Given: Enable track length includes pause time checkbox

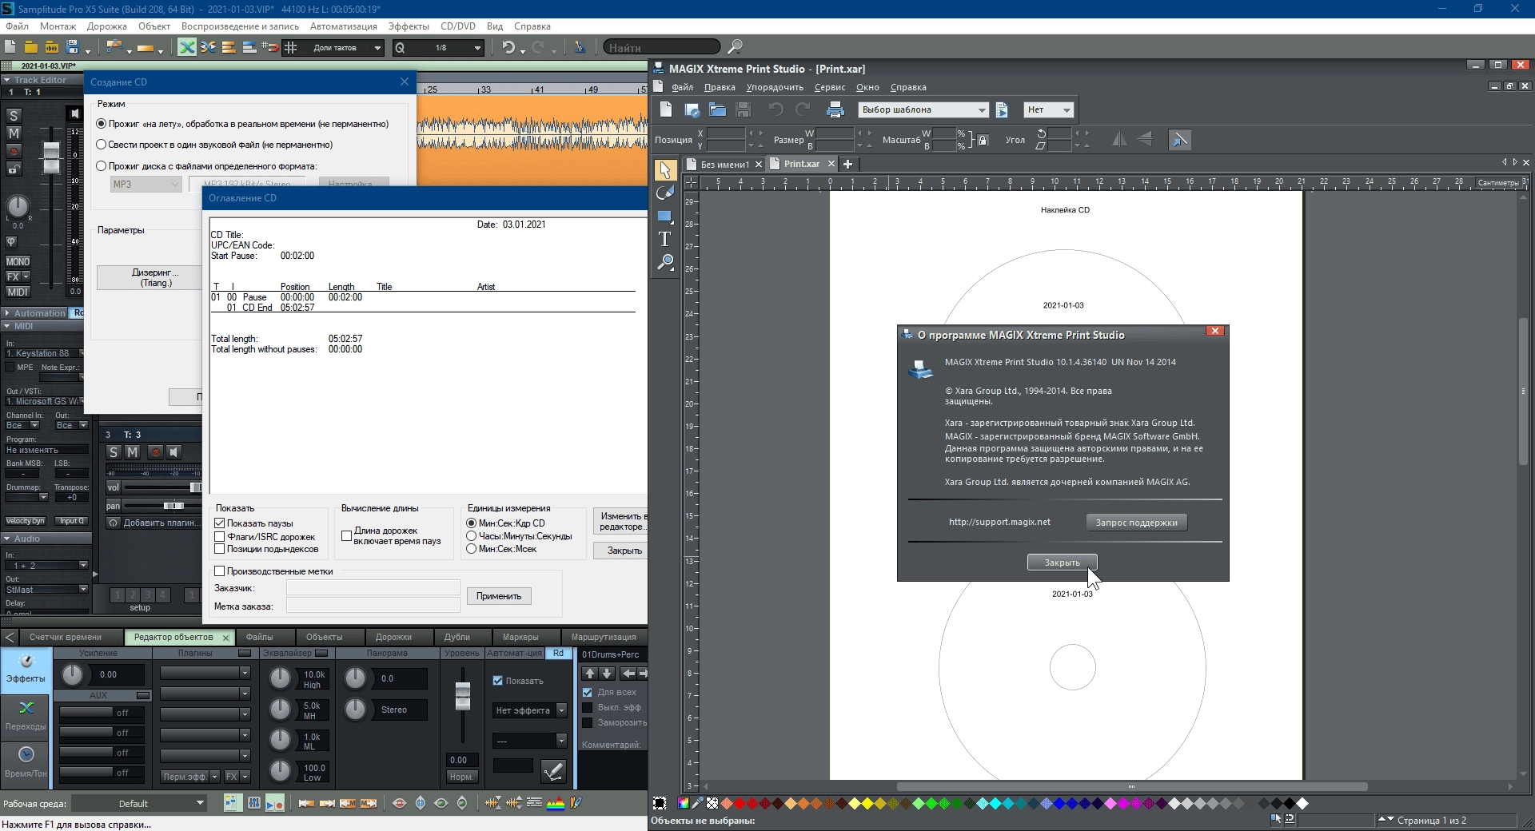Looking at the screenshot, I should 346,536.
